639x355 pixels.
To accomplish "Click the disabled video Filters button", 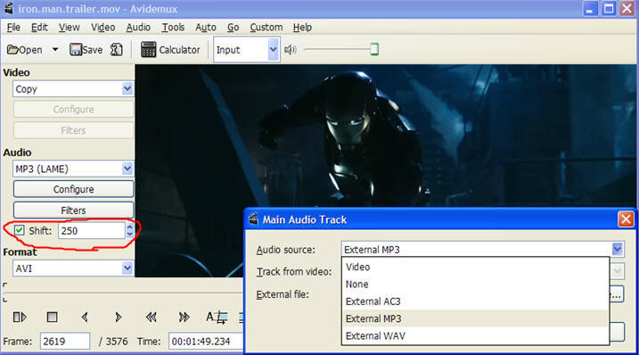I will [x=73, y=130].
